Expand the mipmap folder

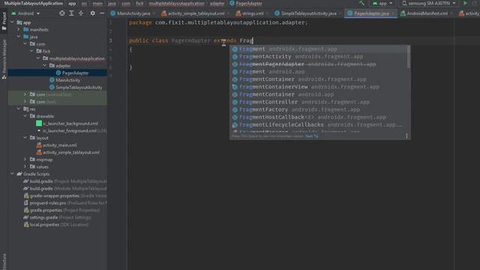click(x=25, y=160)
